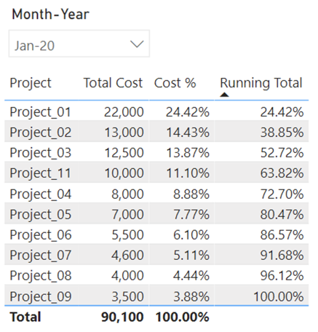This screenshot has width=318, height=332.
Task: Click the ascending sort arrow under Running Total
Action: (x=224, y=95)
